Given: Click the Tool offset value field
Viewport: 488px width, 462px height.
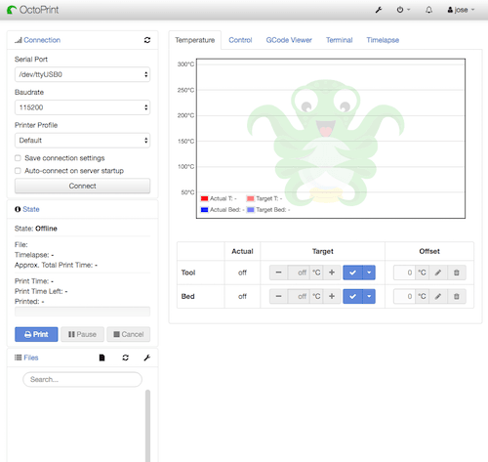Looking at the screenshot, I should (404, 273).
